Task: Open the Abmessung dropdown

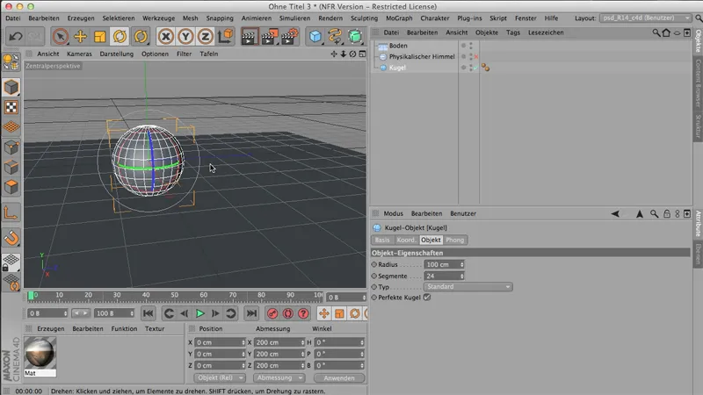Action: tap(279, 378)
